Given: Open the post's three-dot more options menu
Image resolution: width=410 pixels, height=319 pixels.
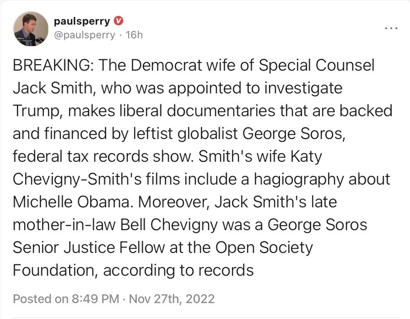Looking at the screenshot, I should [390, 27].
